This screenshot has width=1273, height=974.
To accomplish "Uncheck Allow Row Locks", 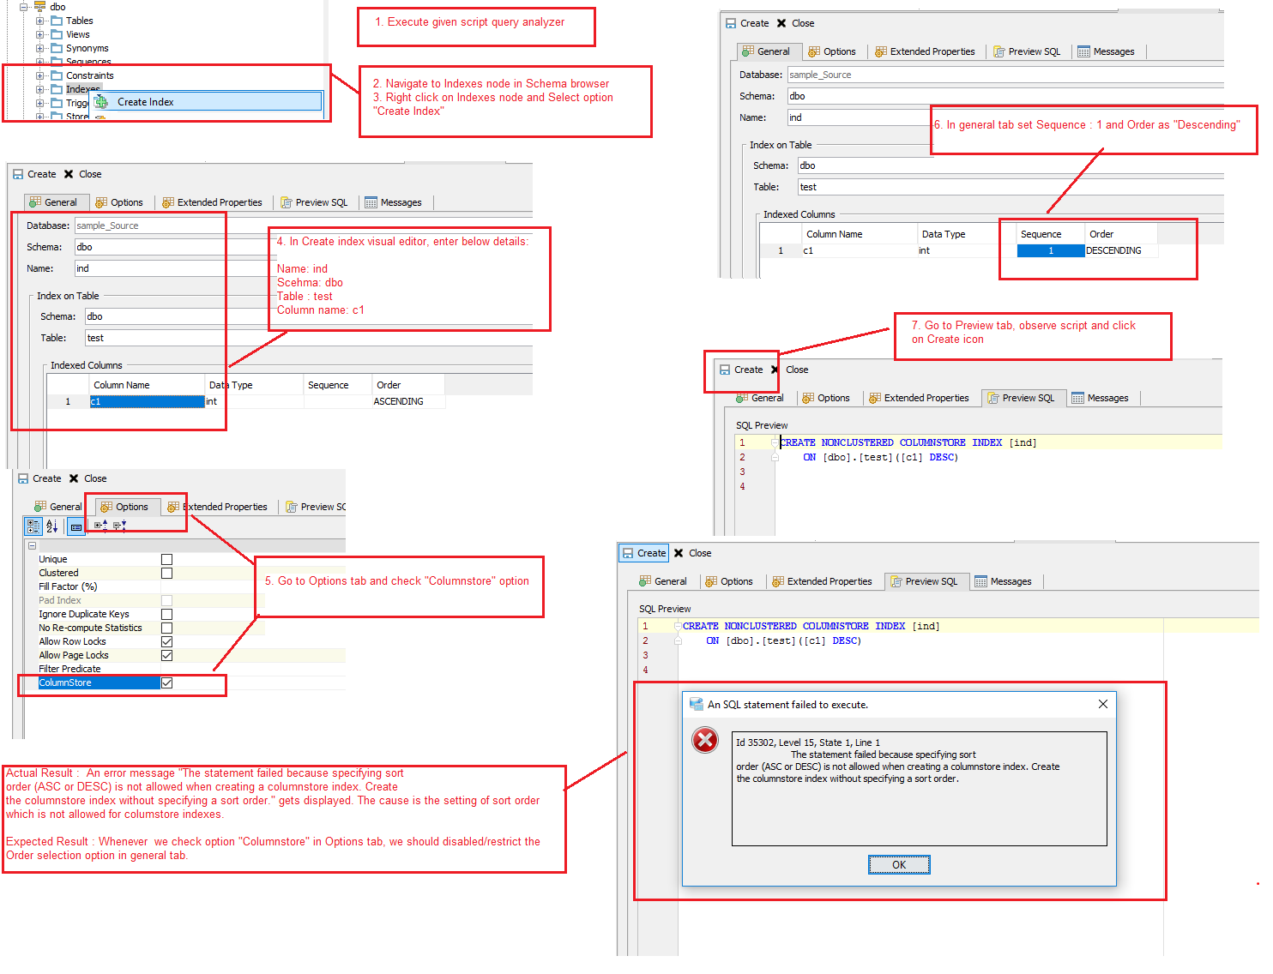I will click(166, 641).
